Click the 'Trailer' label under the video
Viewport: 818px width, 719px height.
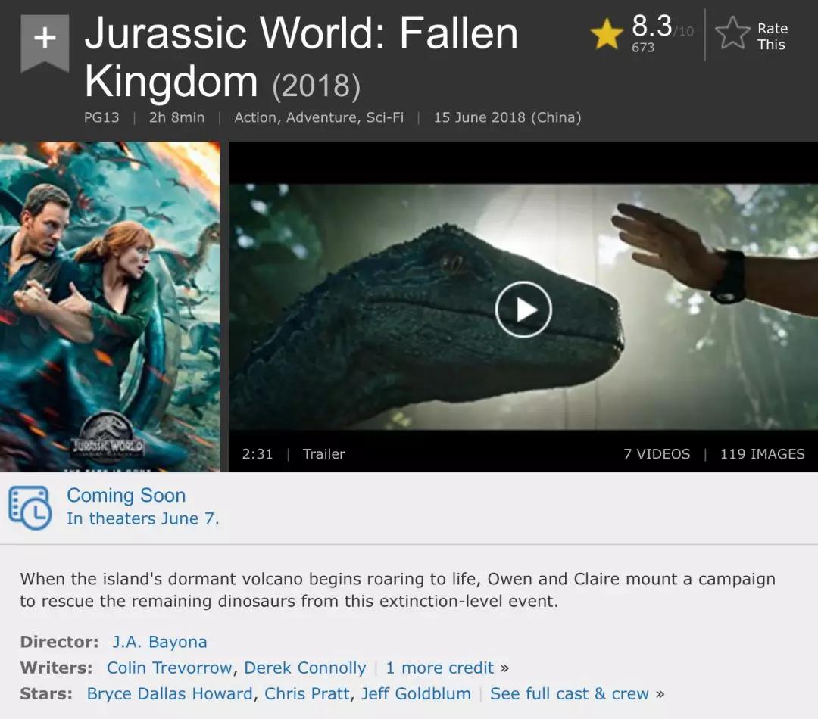324,454
